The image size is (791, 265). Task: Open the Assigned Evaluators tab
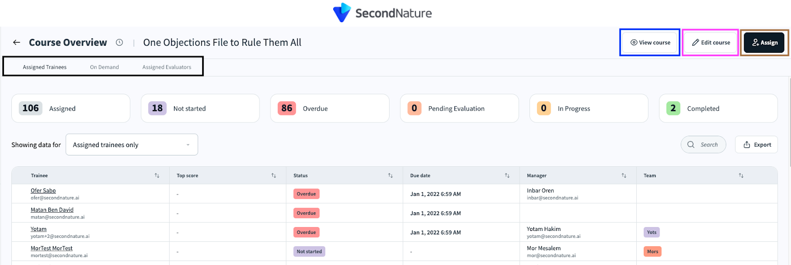[167, 67]
